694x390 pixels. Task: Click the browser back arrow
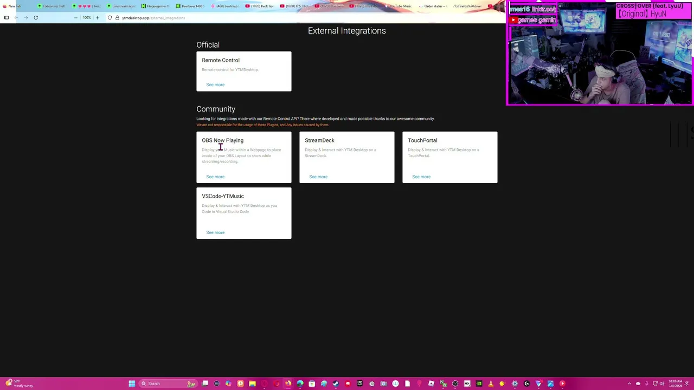[16, 18]
